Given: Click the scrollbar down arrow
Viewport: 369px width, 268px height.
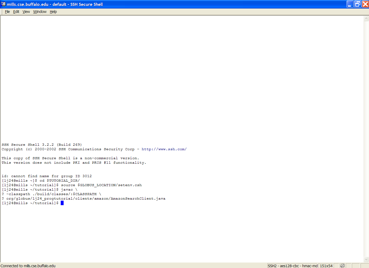Looking at the screenshot, I should [x=366, y=259].
